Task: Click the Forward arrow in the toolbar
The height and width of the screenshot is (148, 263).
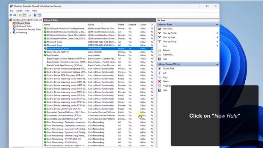Action: pyautogui.click(x=15, y=15)
